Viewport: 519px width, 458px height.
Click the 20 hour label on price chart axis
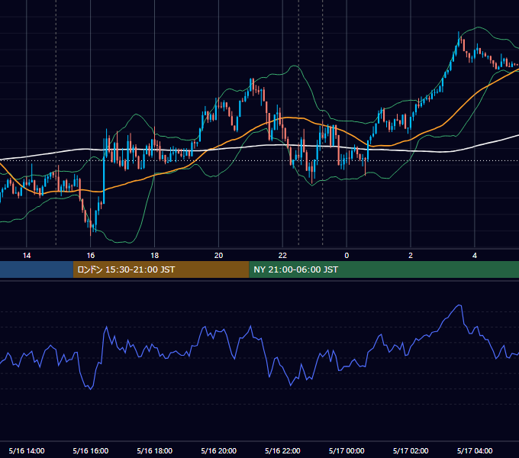click(218, 256)
